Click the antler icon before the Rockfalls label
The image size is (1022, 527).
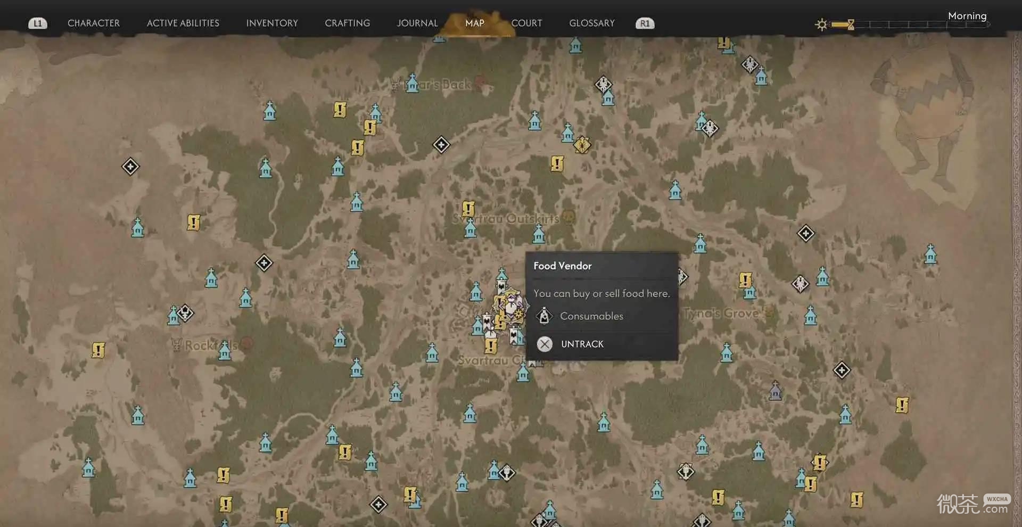(177, 344)
